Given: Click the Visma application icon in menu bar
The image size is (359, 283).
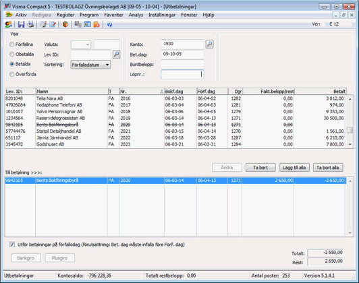Looking at the screenshot, I should point(9,15).
